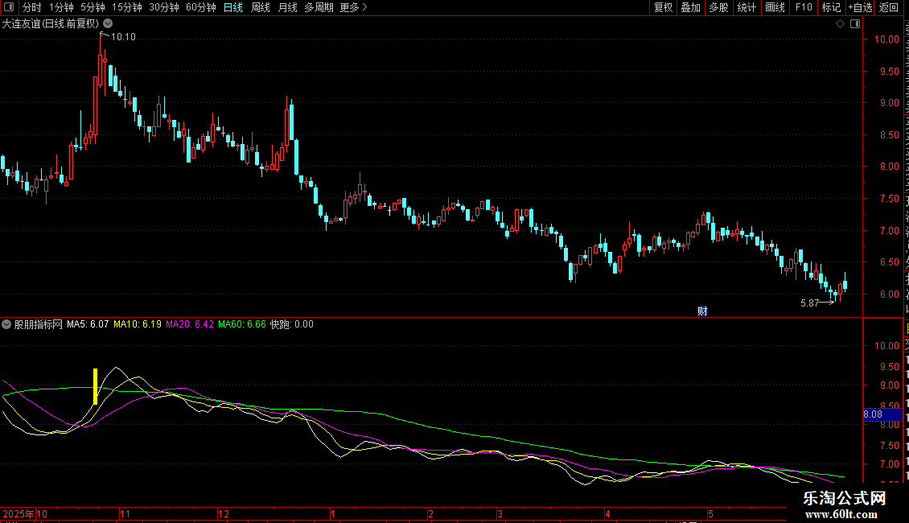
Task: Expand the indicator menu beside 股朋指标网
Action: pyautogui.click(x=6, y=325)
